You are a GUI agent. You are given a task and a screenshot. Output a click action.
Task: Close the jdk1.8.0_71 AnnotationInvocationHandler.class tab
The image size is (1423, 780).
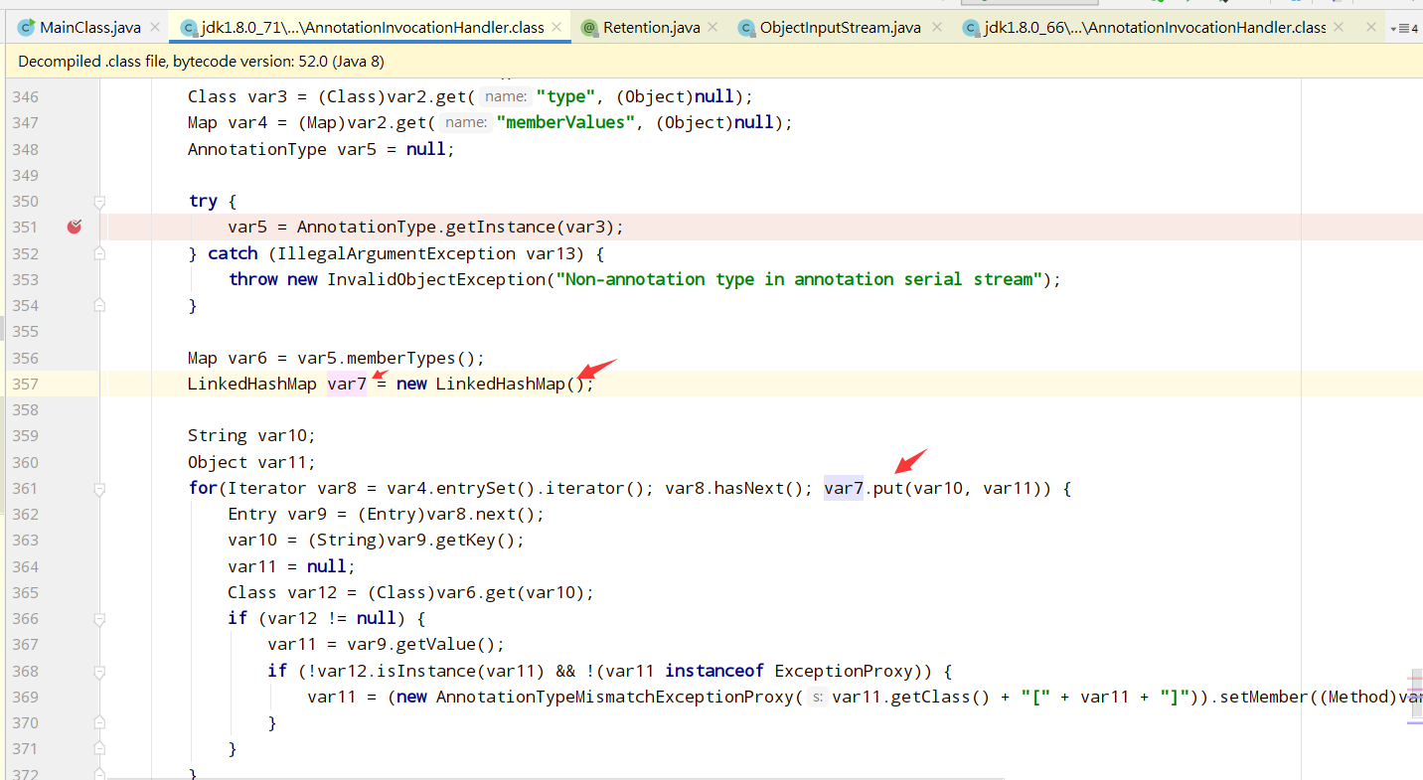pos(556,27)
